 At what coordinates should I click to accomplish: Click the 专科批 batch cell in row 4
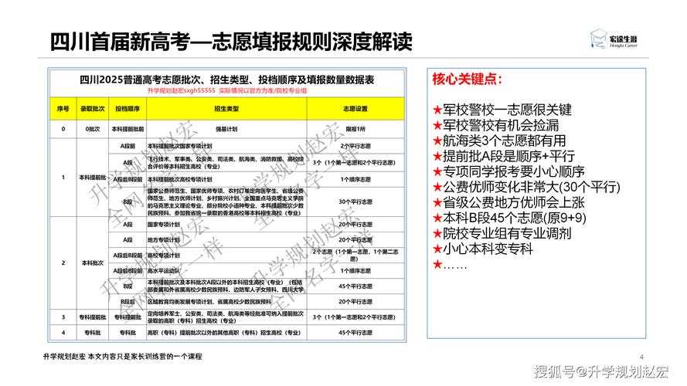click(x=93, y=333)
